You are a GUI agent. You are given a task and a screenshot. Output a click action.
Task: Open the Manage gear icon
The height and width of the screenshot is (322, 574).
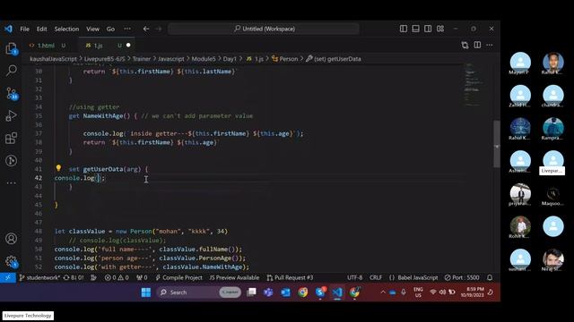coord(11,261)
